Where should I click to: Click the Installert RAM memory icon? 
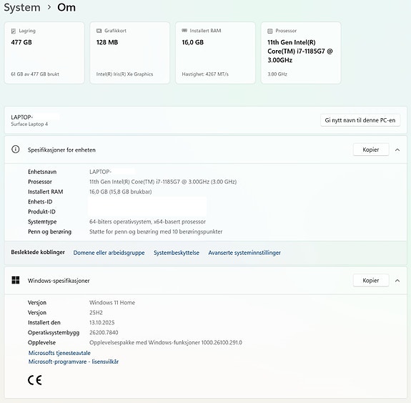pos(184,31)
